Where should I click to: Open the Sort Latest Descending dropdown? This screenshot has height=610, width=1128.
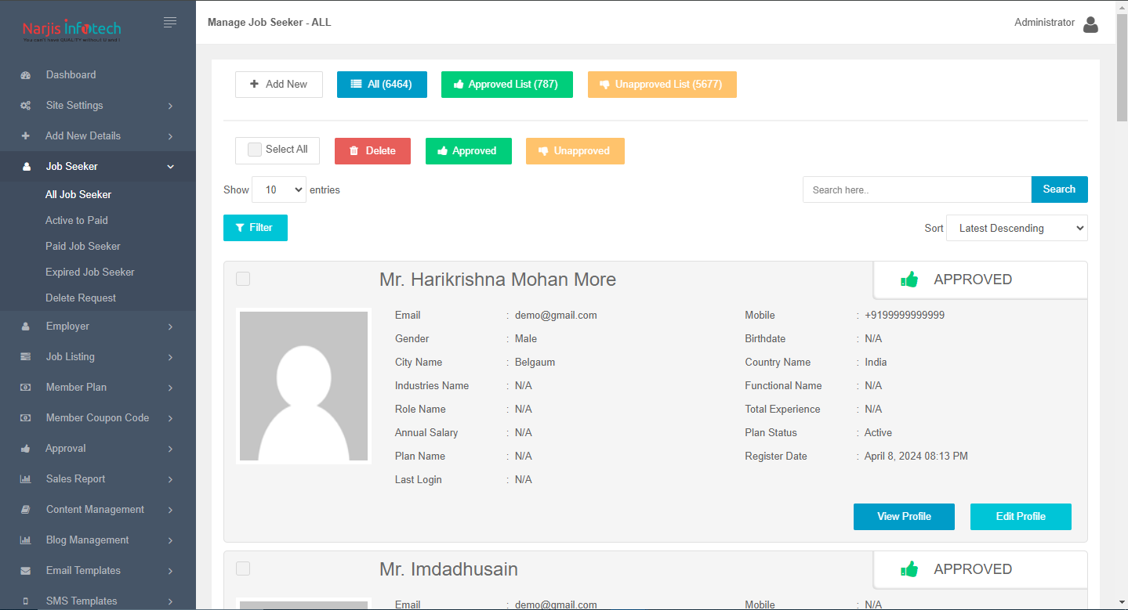1017,228
